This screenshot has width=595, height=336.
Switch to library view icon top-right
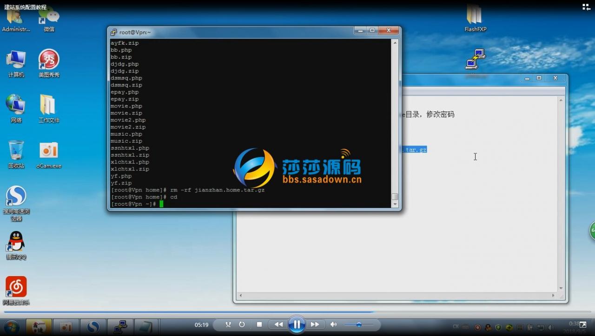(x=586, y=7)
